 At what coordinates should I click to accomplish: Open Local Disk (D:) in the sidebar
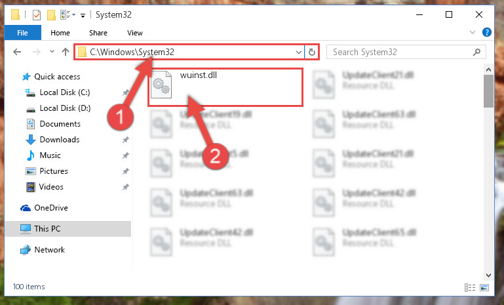[x=65, y=108]
